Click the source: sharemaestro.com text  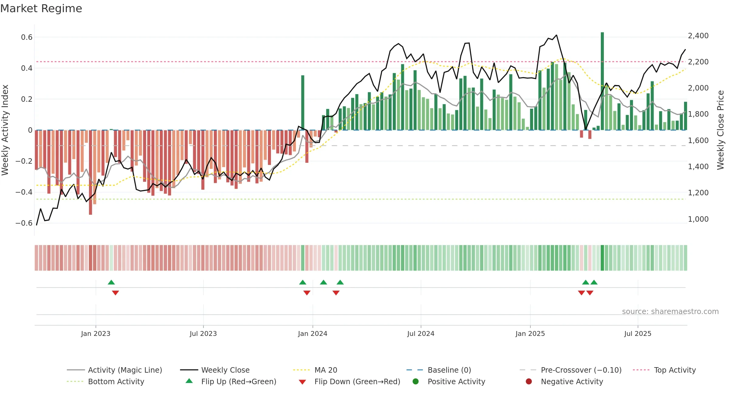pos(670,311)
